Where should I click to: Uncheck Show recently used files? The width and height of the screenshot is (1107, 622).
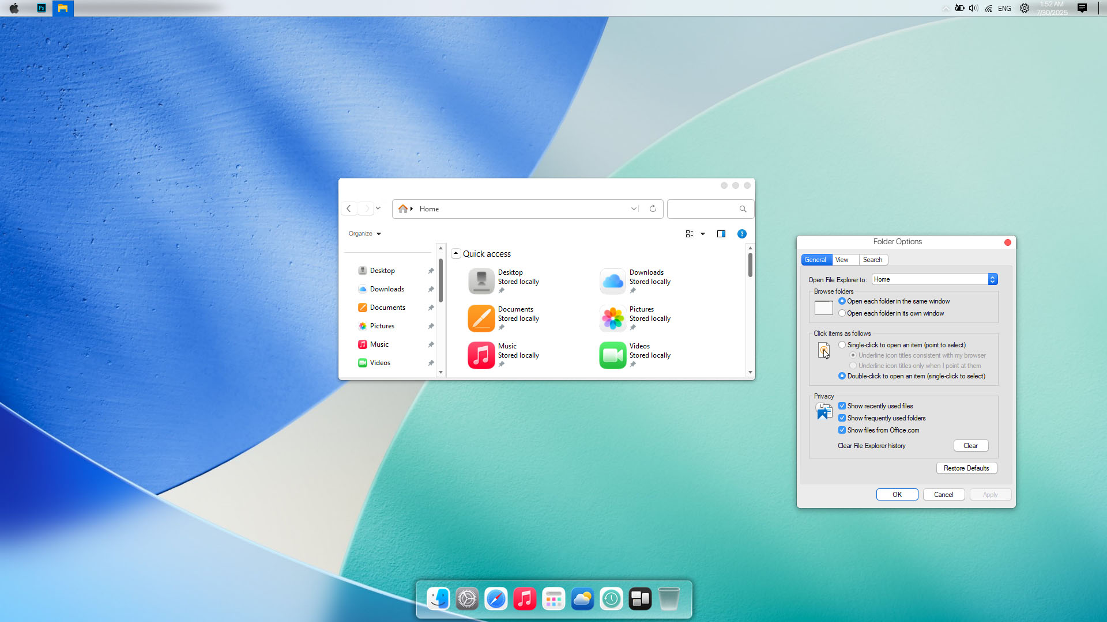(842, 406)
